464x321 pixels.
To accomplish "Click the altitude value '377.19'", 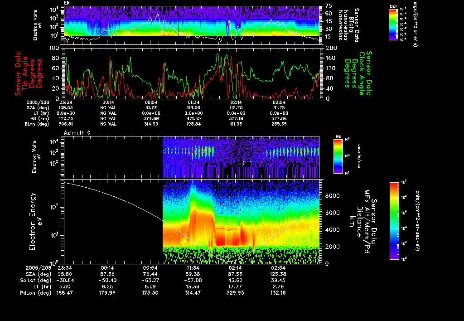I will pyautogui.click(x=236, y=119).
